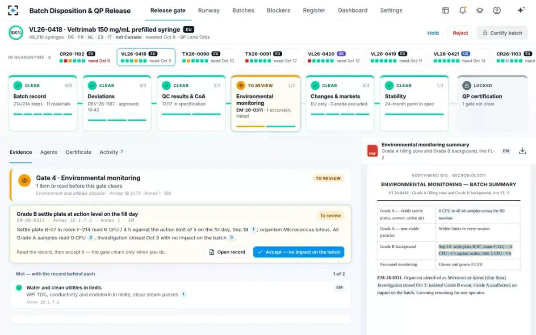This screenshot has height=335, width=536.
Task: Select batch CR26-1103 in quarantine strip
Action: pyautogui.click(x=515, y=57)
